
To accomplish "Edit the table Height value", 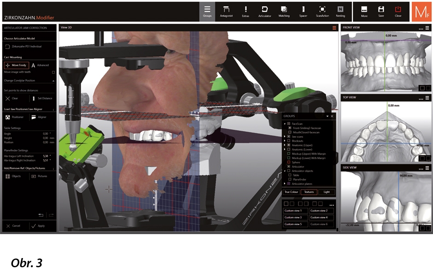I will 45,138.
